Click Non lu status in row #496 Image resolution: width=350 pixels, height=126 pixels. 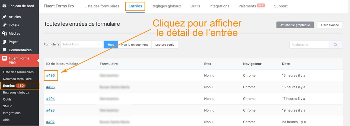(209, 75)
